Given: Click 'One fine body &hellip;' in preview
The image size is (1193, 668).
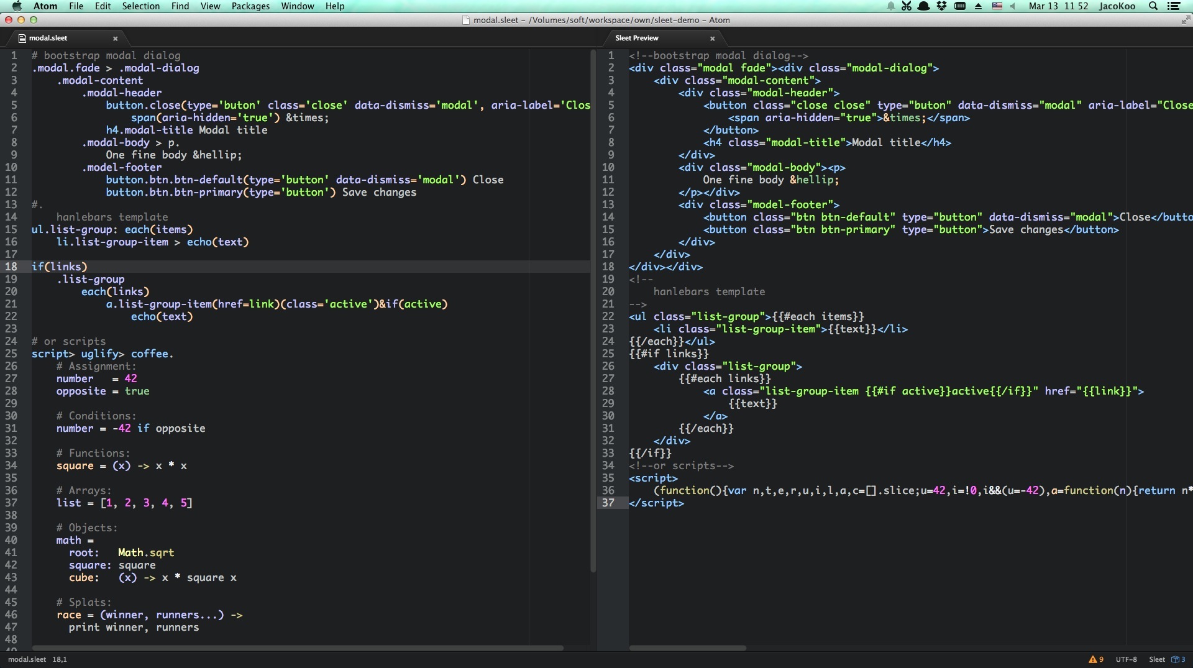Looking at the screenshot, I should tap(771, 180).
